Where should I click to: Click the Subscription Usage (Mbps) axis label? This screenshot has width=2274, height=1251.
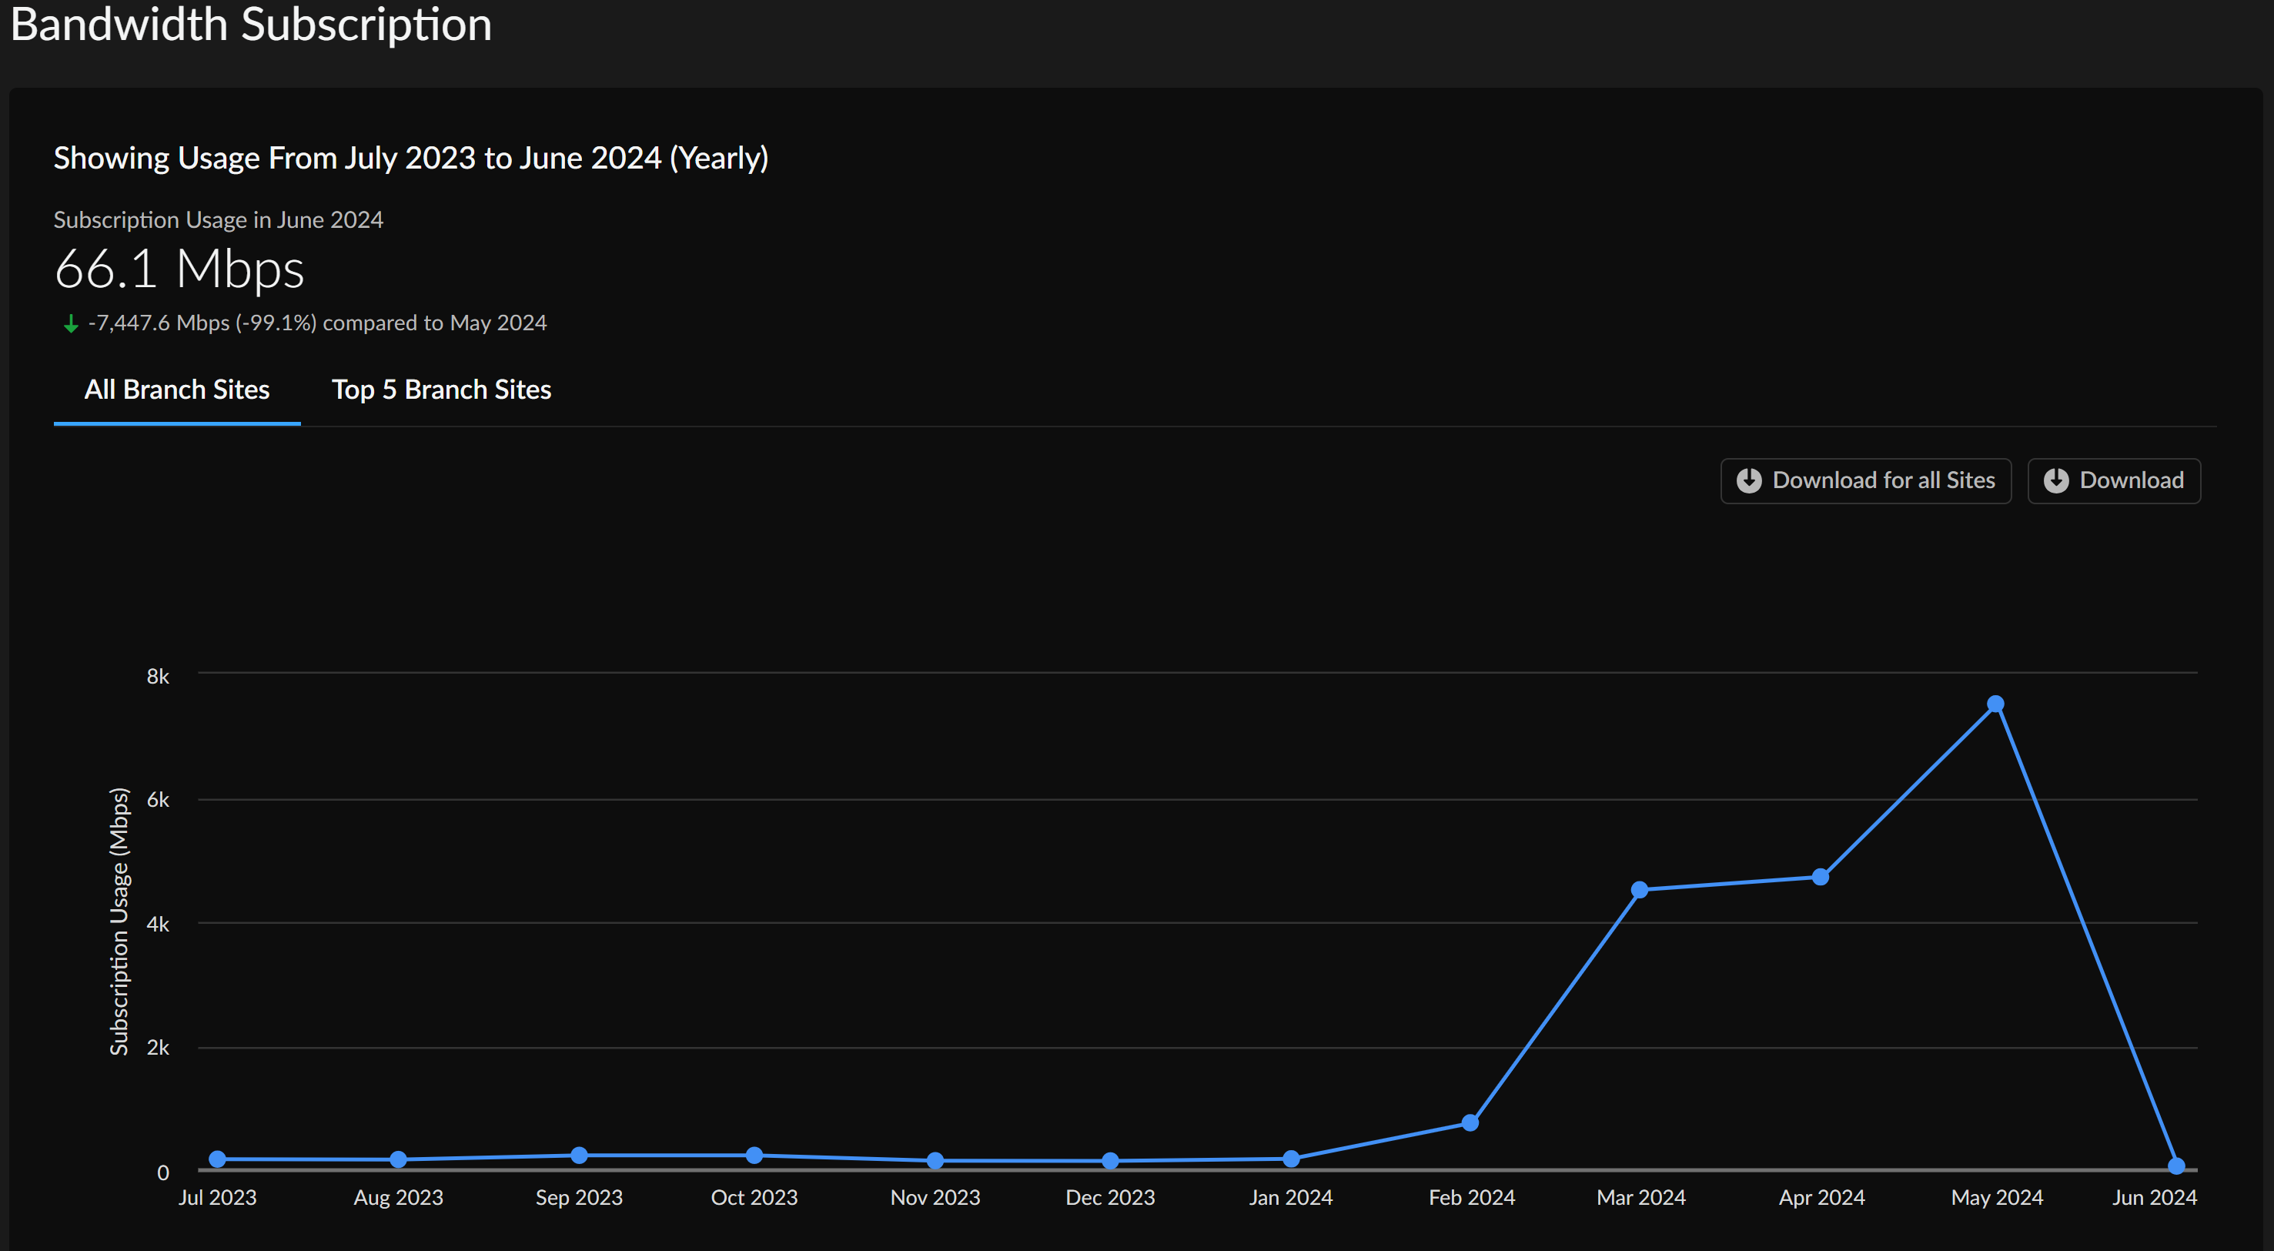coord(119,921)
